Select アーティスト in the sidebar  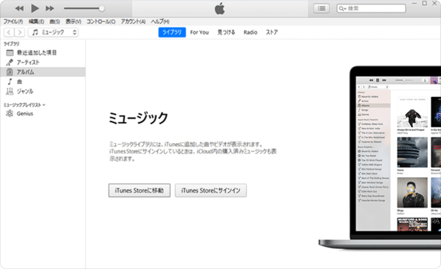click(x=43, y=62)
